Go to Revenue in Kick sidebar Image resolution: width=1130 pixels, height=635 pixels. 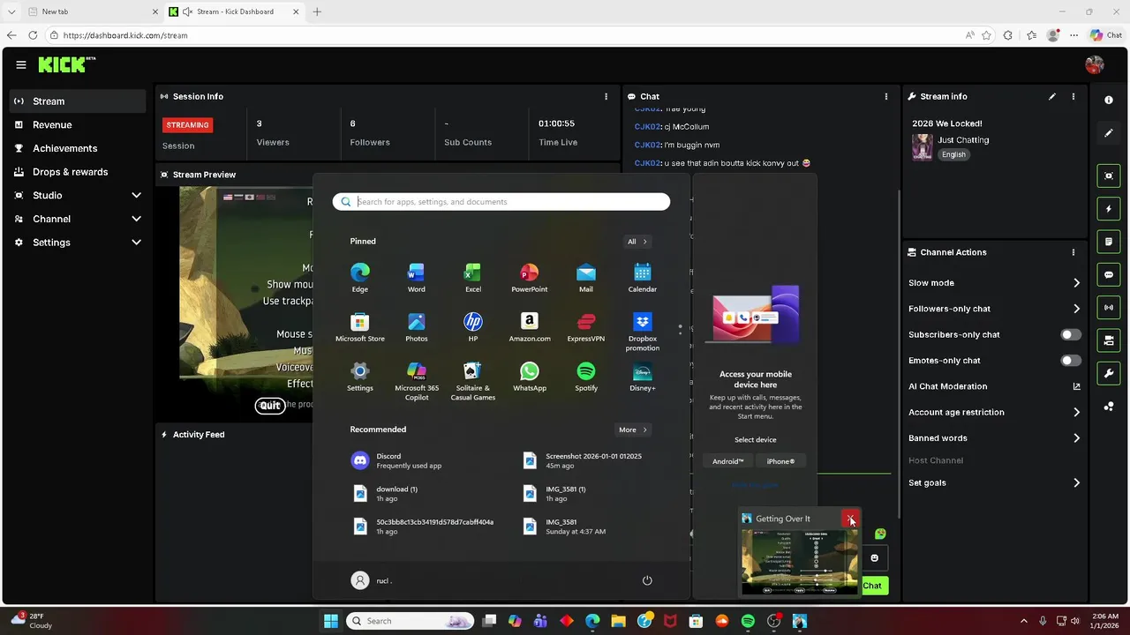click(x=78, y=125)
